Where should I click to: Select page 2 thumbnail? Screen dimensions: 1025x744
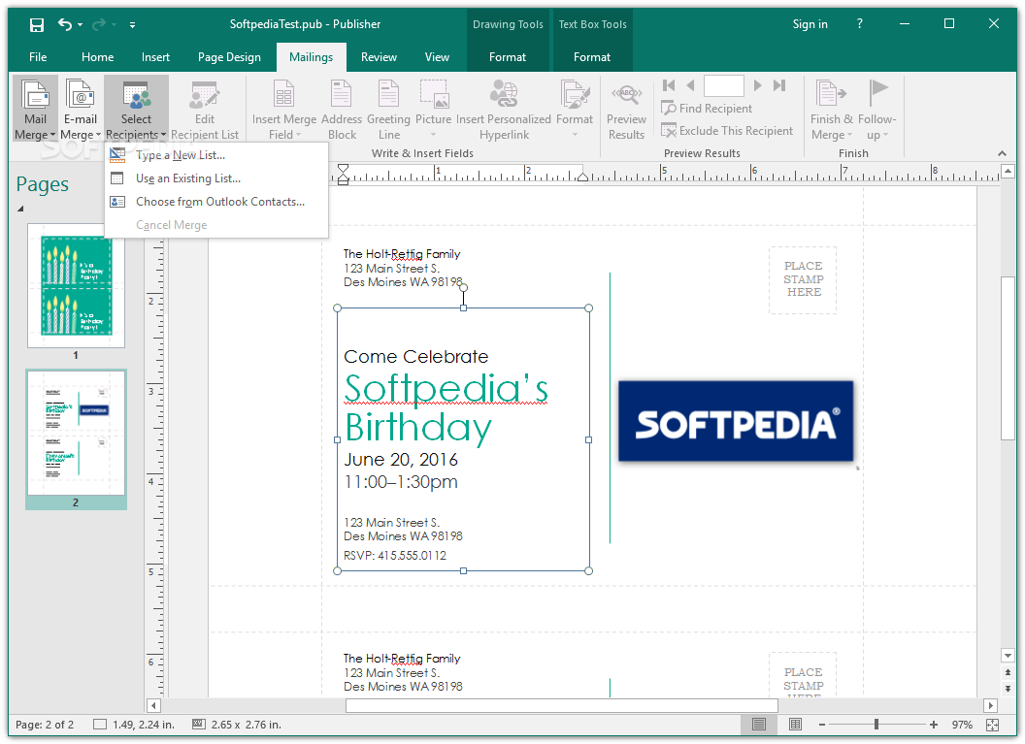(76, 433)
